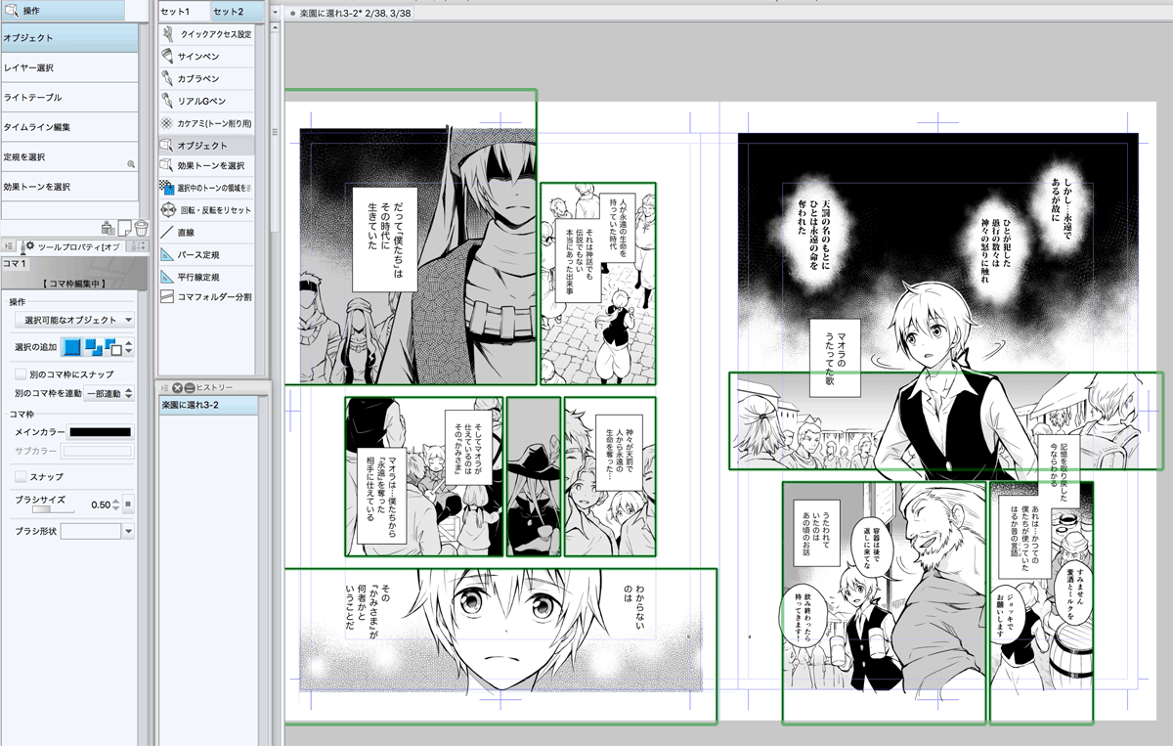This screenshot has width=1173, height=746.
Task: Select the ライトテーブル sub tool
Action: 69,98
